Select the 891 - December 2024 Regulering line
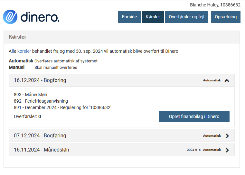The width and height of the screenshot is (245, 175). (62, 107)
